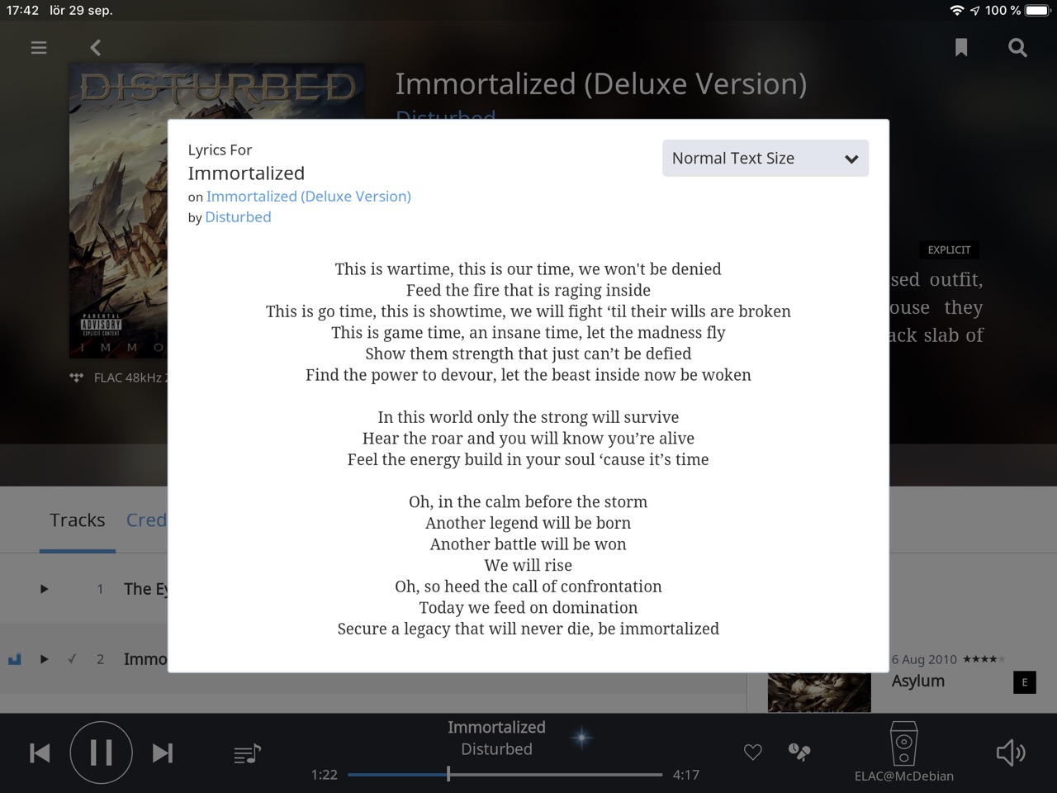The image size is (1057, 793).
Task: Switch to the Tracks tab
Action: (x=78, y=520)
